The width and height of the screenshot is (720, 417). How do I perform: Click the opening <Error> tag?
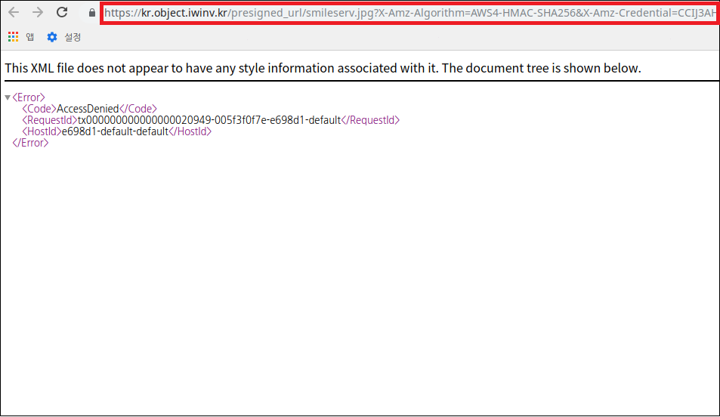29,97
